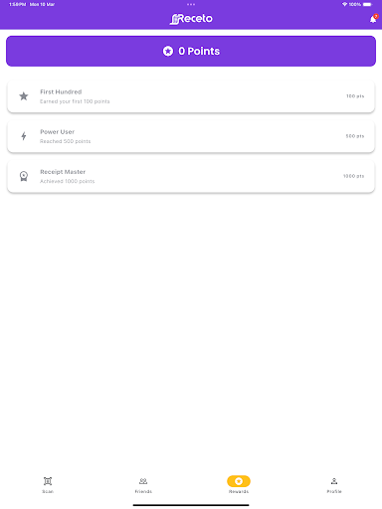Open the First Hundred achievement card

pyautogui.click(x=191, y=96)
